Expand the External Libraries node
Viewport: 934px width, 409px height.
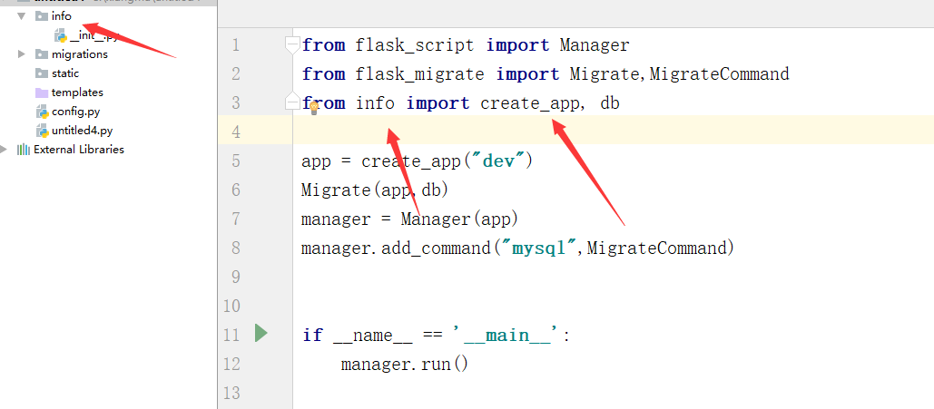5,150
